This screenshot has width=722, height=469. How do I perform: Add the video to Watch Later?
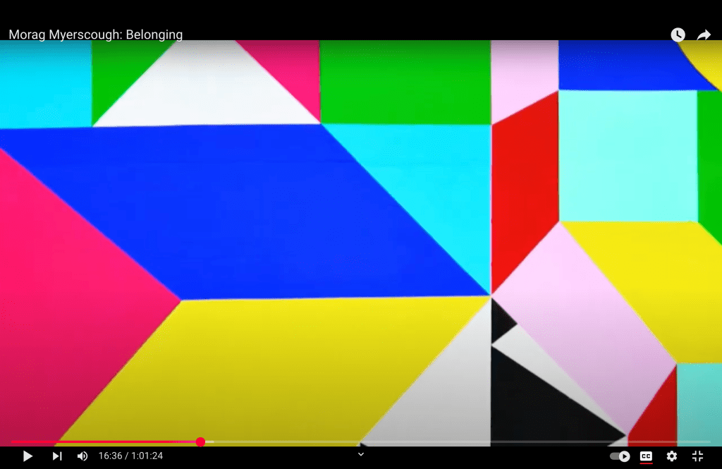678,35
